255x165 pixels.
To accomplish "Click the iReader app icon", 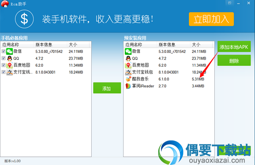I will (128, 86).
